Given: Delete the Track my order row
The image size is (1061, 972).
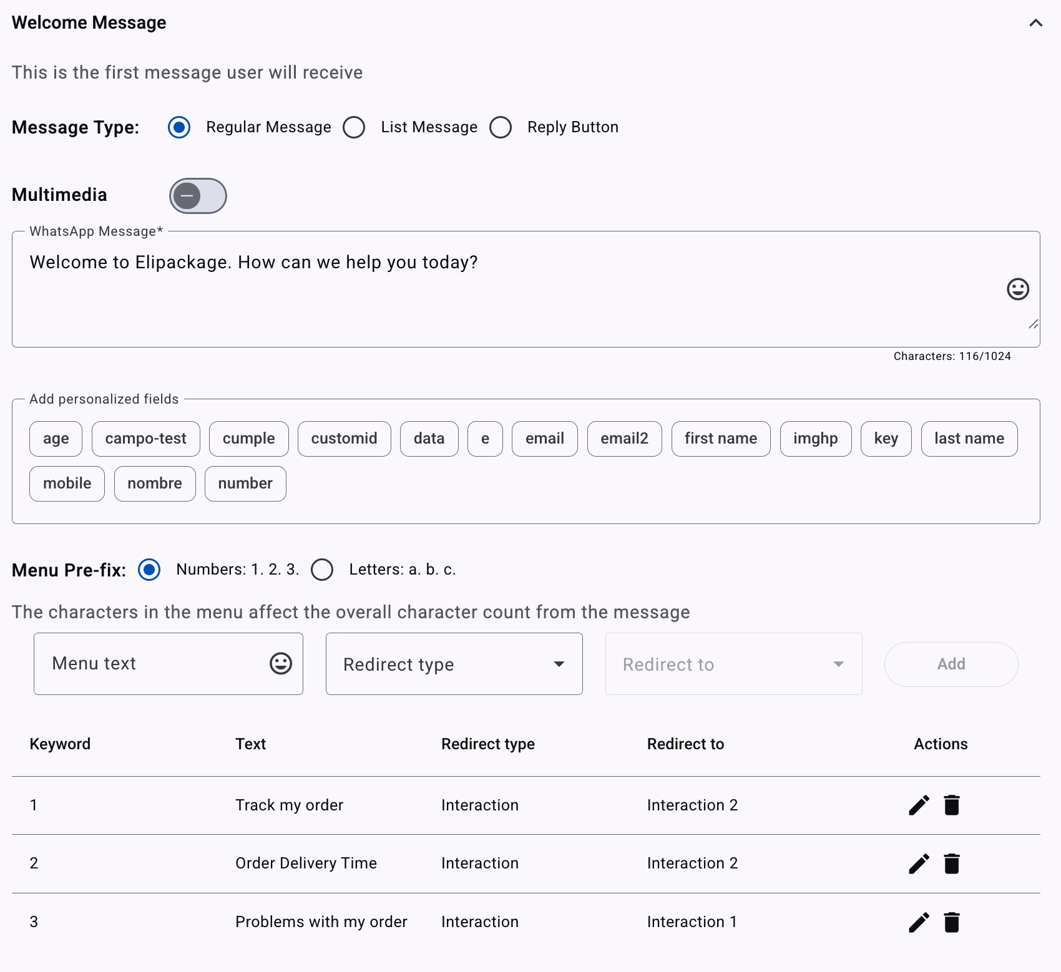Looking at the screenshot, I should click(x=952, y=805).
